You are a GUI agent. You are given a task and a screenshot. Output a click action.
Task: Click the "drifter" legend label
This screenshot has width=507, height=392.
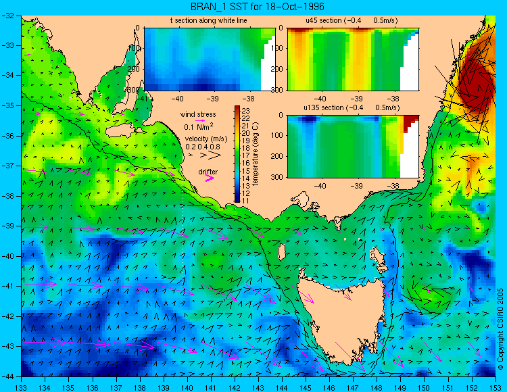coord(208,172)
